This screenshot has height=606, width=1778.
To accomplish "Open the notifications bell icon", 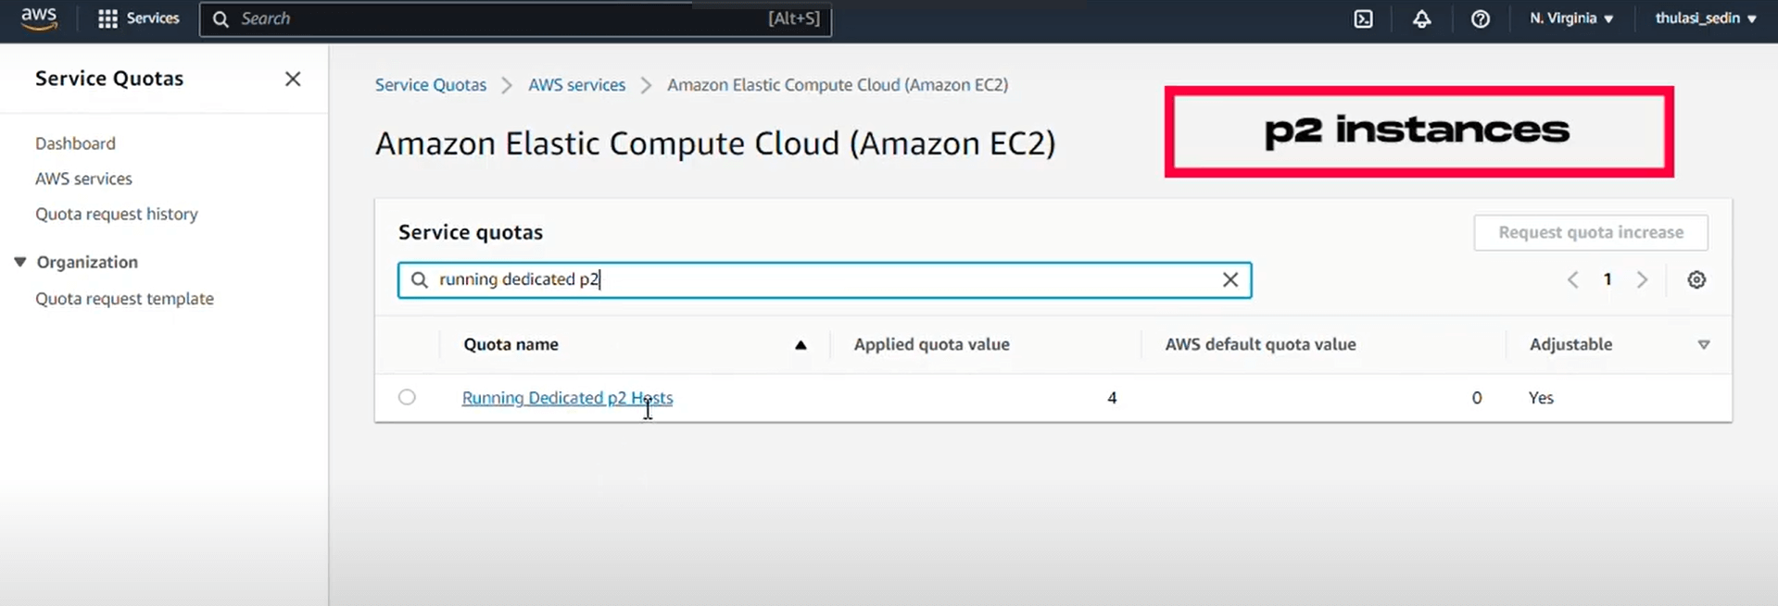I will [x=1422, y=19].
